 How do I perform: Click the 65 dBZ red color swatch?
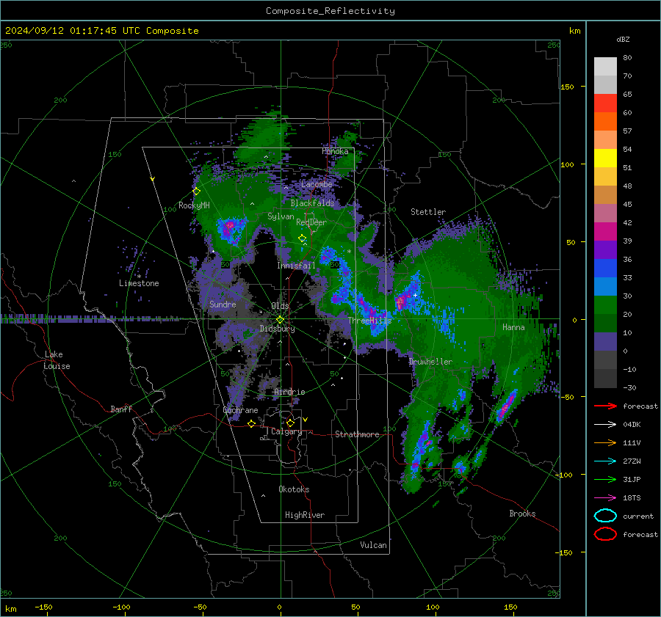point(605,103)
